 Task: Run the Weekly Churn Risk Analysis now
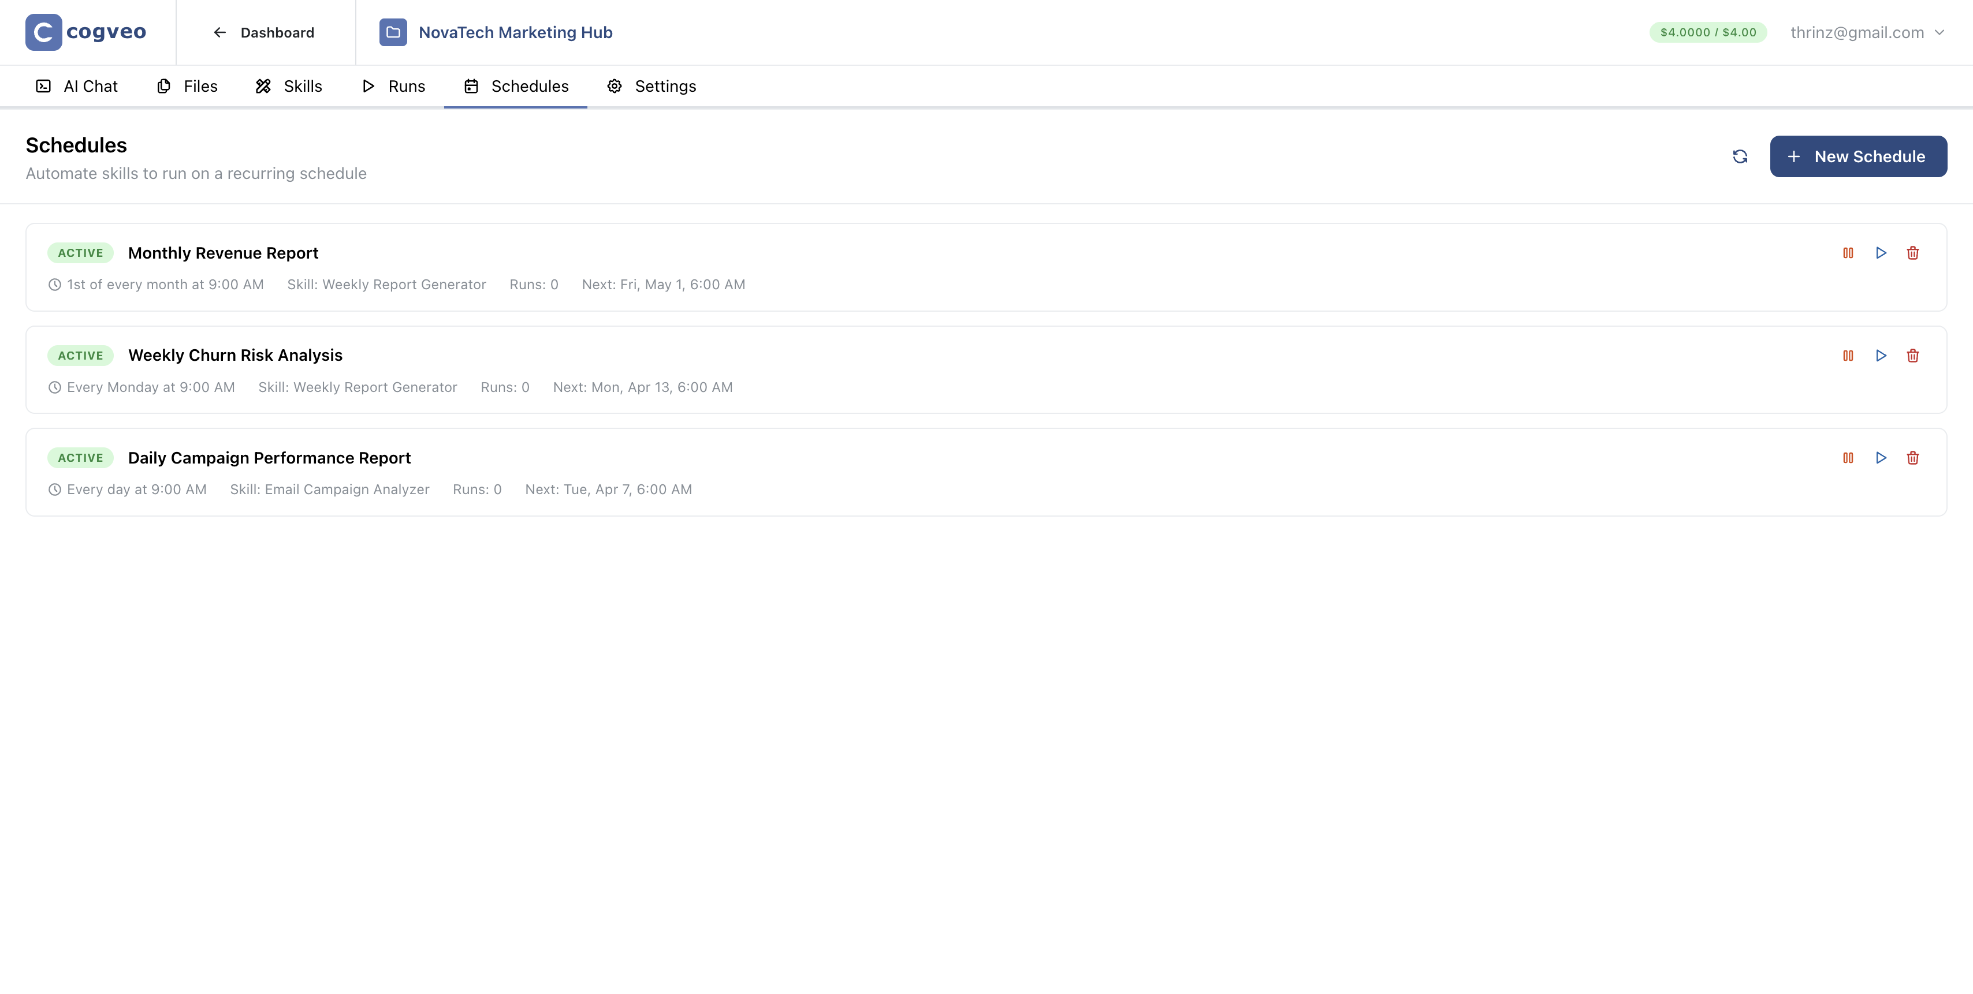[1881, 355]
